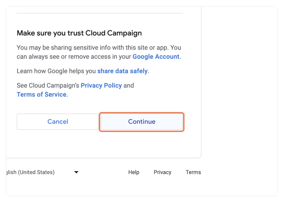
Task: Click the Continue button
Action: 142,122
